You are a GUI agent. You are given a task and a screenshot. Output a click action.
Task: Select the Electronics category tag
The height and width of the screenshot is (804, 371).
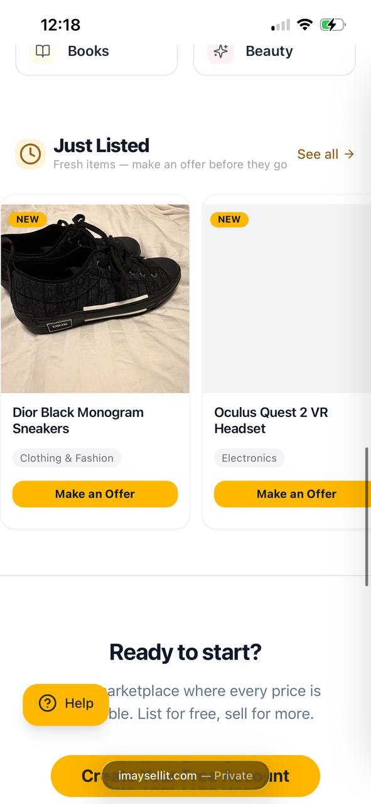pos(249,458)
